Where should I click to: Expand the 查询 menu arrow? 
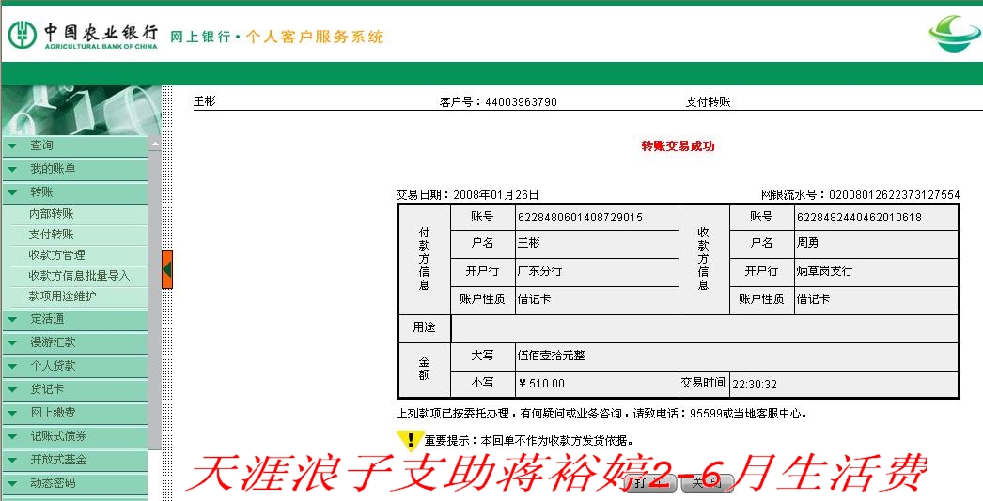coord(12,146)
